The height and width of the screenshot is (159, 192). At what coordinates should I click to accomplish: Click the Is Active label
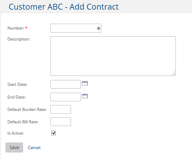coord(16,133)
